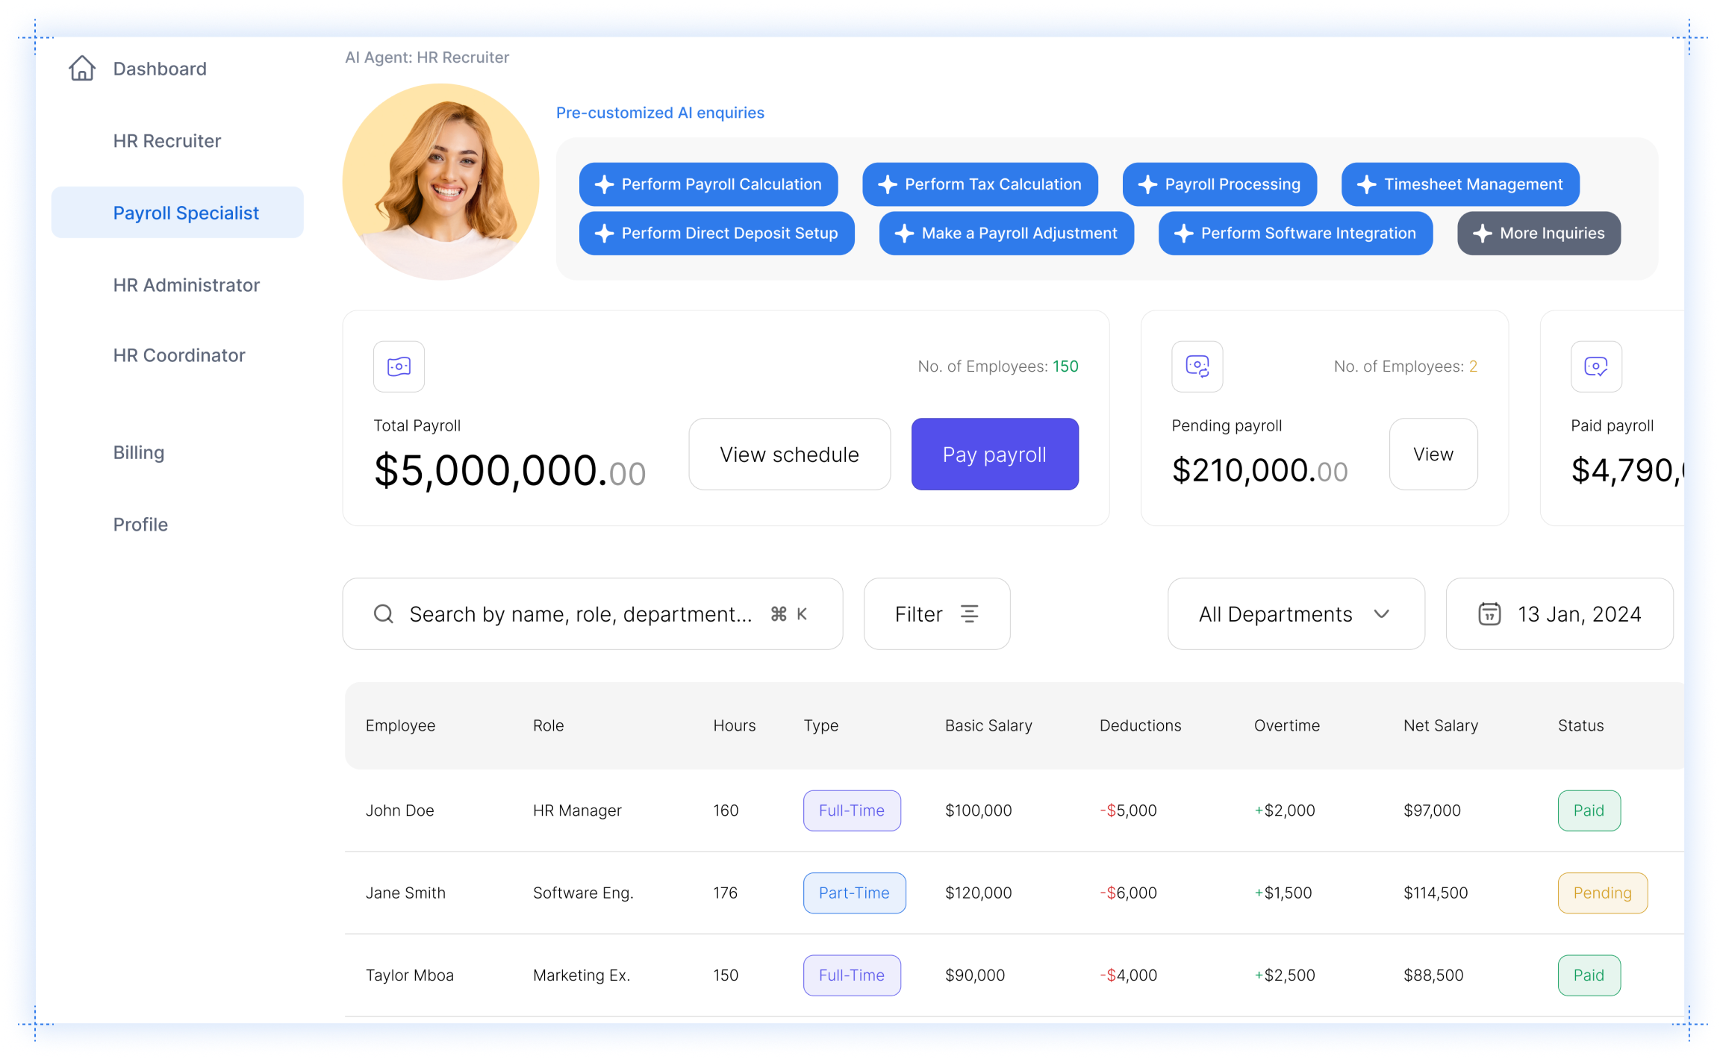Click the Pending payroll card icon

click(x=1197, y=366)
